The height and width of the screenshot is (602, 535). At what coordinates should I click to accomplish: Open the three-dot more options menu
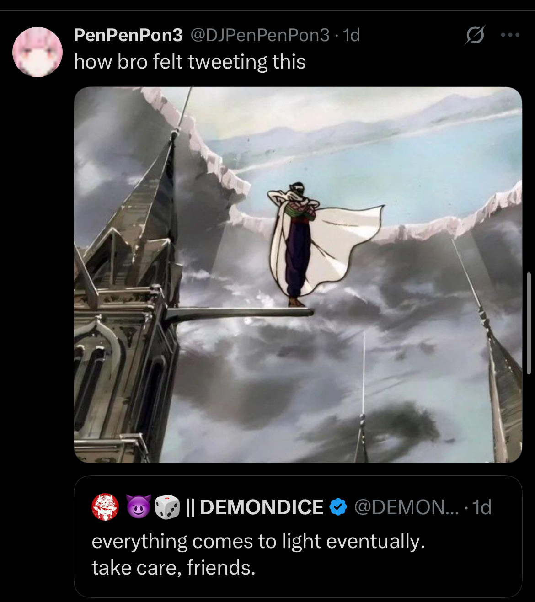click(510, 35)
